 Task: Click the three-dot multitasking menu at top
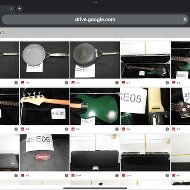95,2
